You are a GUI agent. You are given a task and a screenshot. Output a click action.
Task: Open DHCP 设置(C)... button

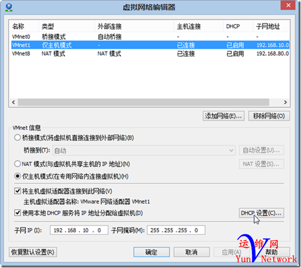click(x=261, y=213)
